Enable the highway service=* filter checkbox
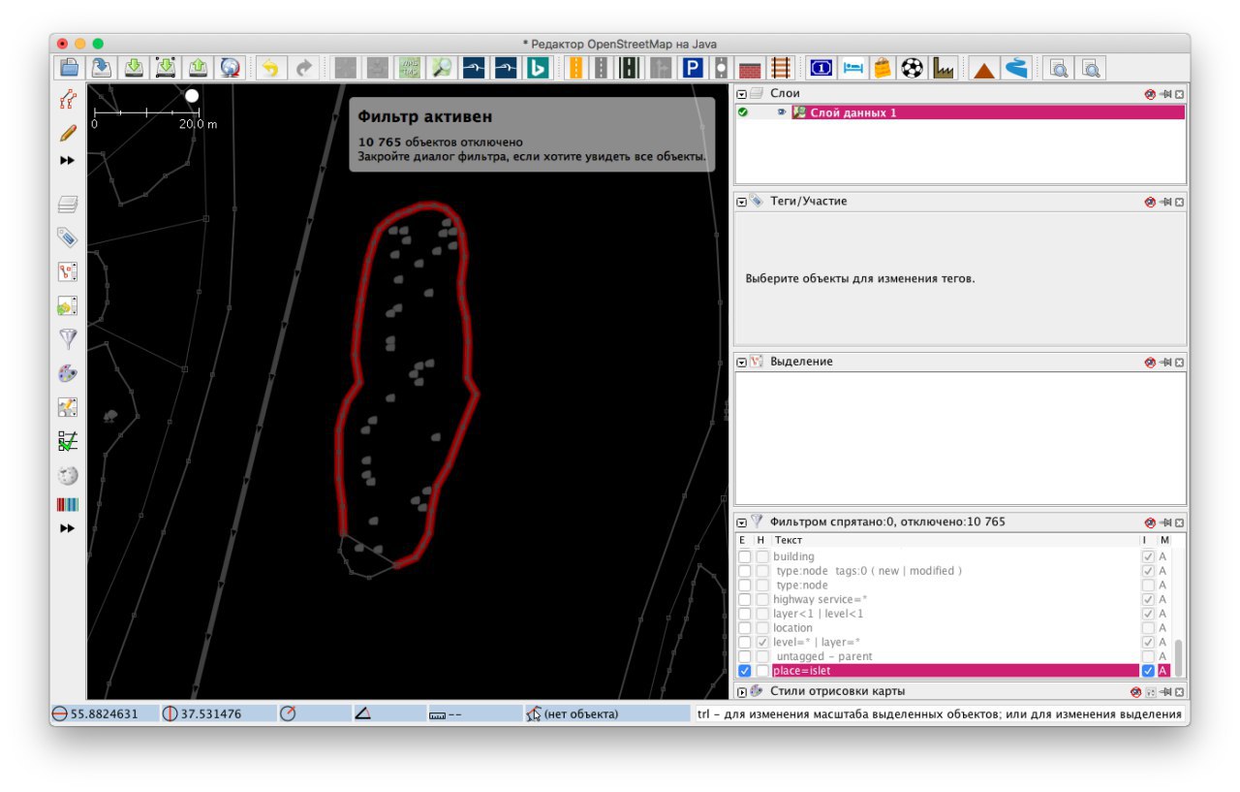The height and width of the screenshot is (792, 1240). pyautogui.click(x=744, y=599)
